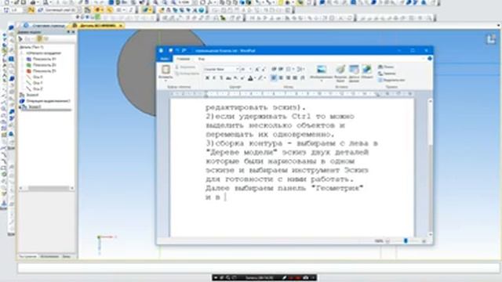Click the decrease indent icon in WordPad
The height and width of the screenshot is (282, 502).
(274, 69)
